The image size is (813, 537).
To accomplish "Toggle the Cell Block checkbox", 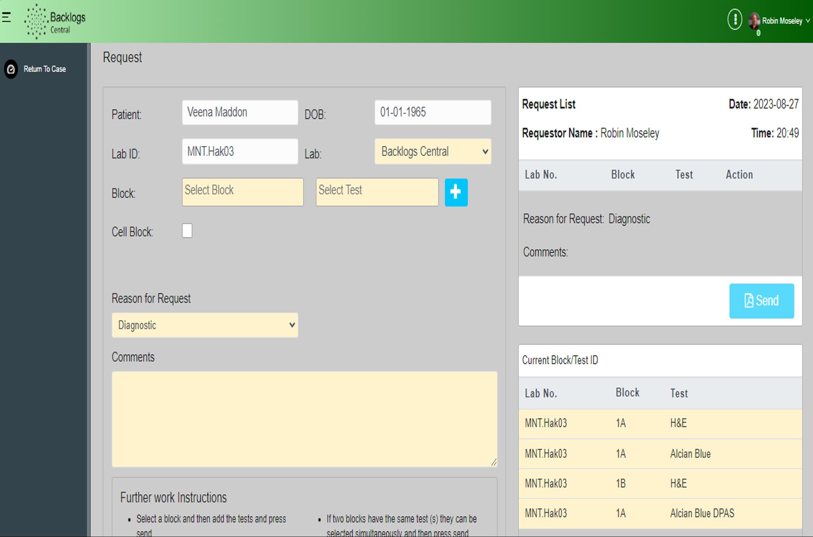I will [187, 231].
